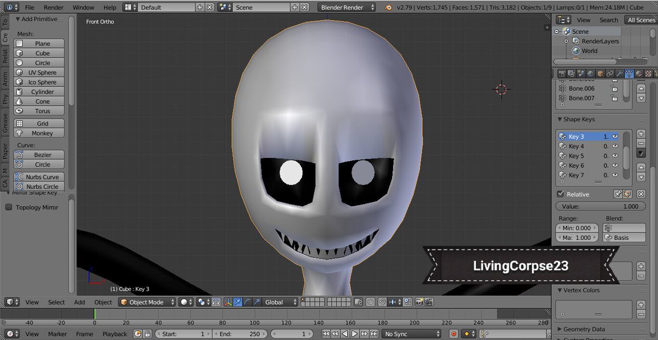Open the Material properties sphere tab
658x340 pixels.
(x=638, y=73)
